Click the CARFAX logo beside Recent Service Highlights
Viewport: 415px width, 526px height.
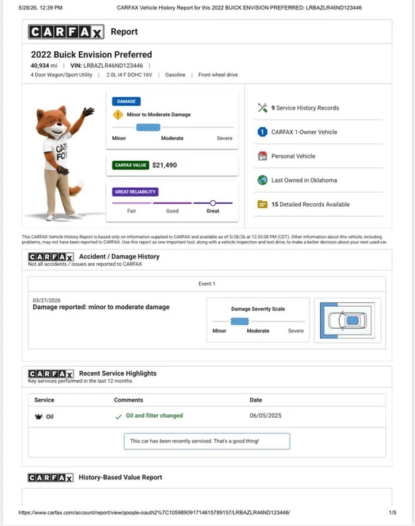pos(51,374)
